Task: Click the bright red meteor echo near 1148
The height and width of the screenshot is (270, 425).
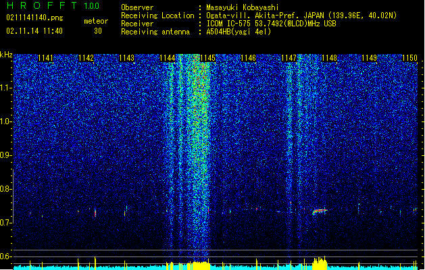Action: [320, 211]
